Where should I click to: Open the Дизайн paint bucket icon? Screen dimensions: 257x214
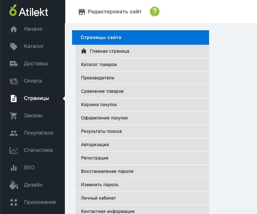14,185
